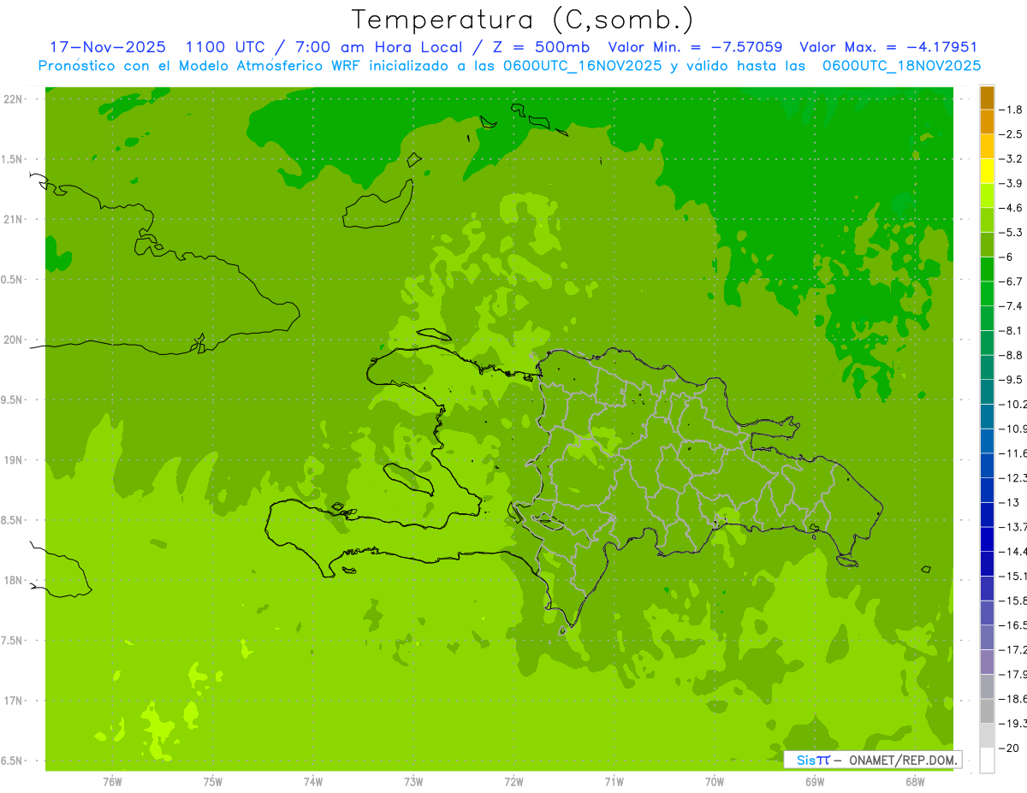Click the dark orange swatch topping the colorbar

987,98
